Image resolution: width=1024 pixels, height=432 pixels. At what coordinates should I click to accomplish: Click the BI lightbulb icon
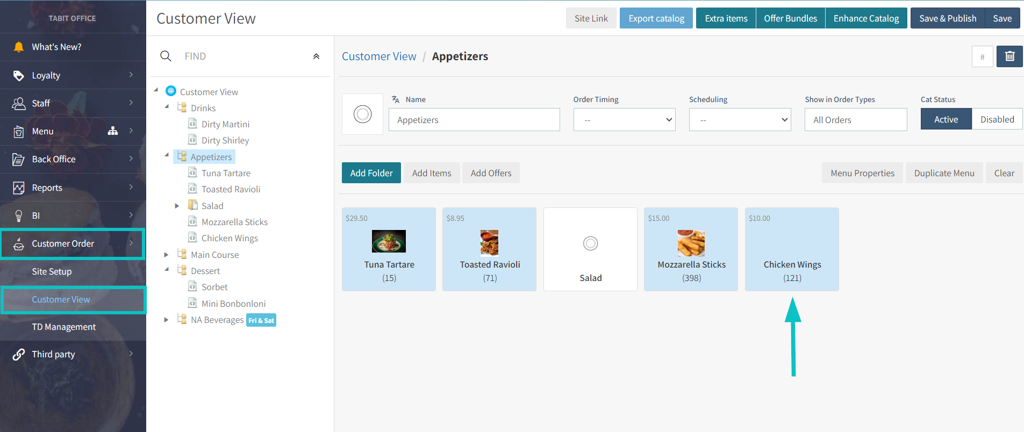pos(19,215)
